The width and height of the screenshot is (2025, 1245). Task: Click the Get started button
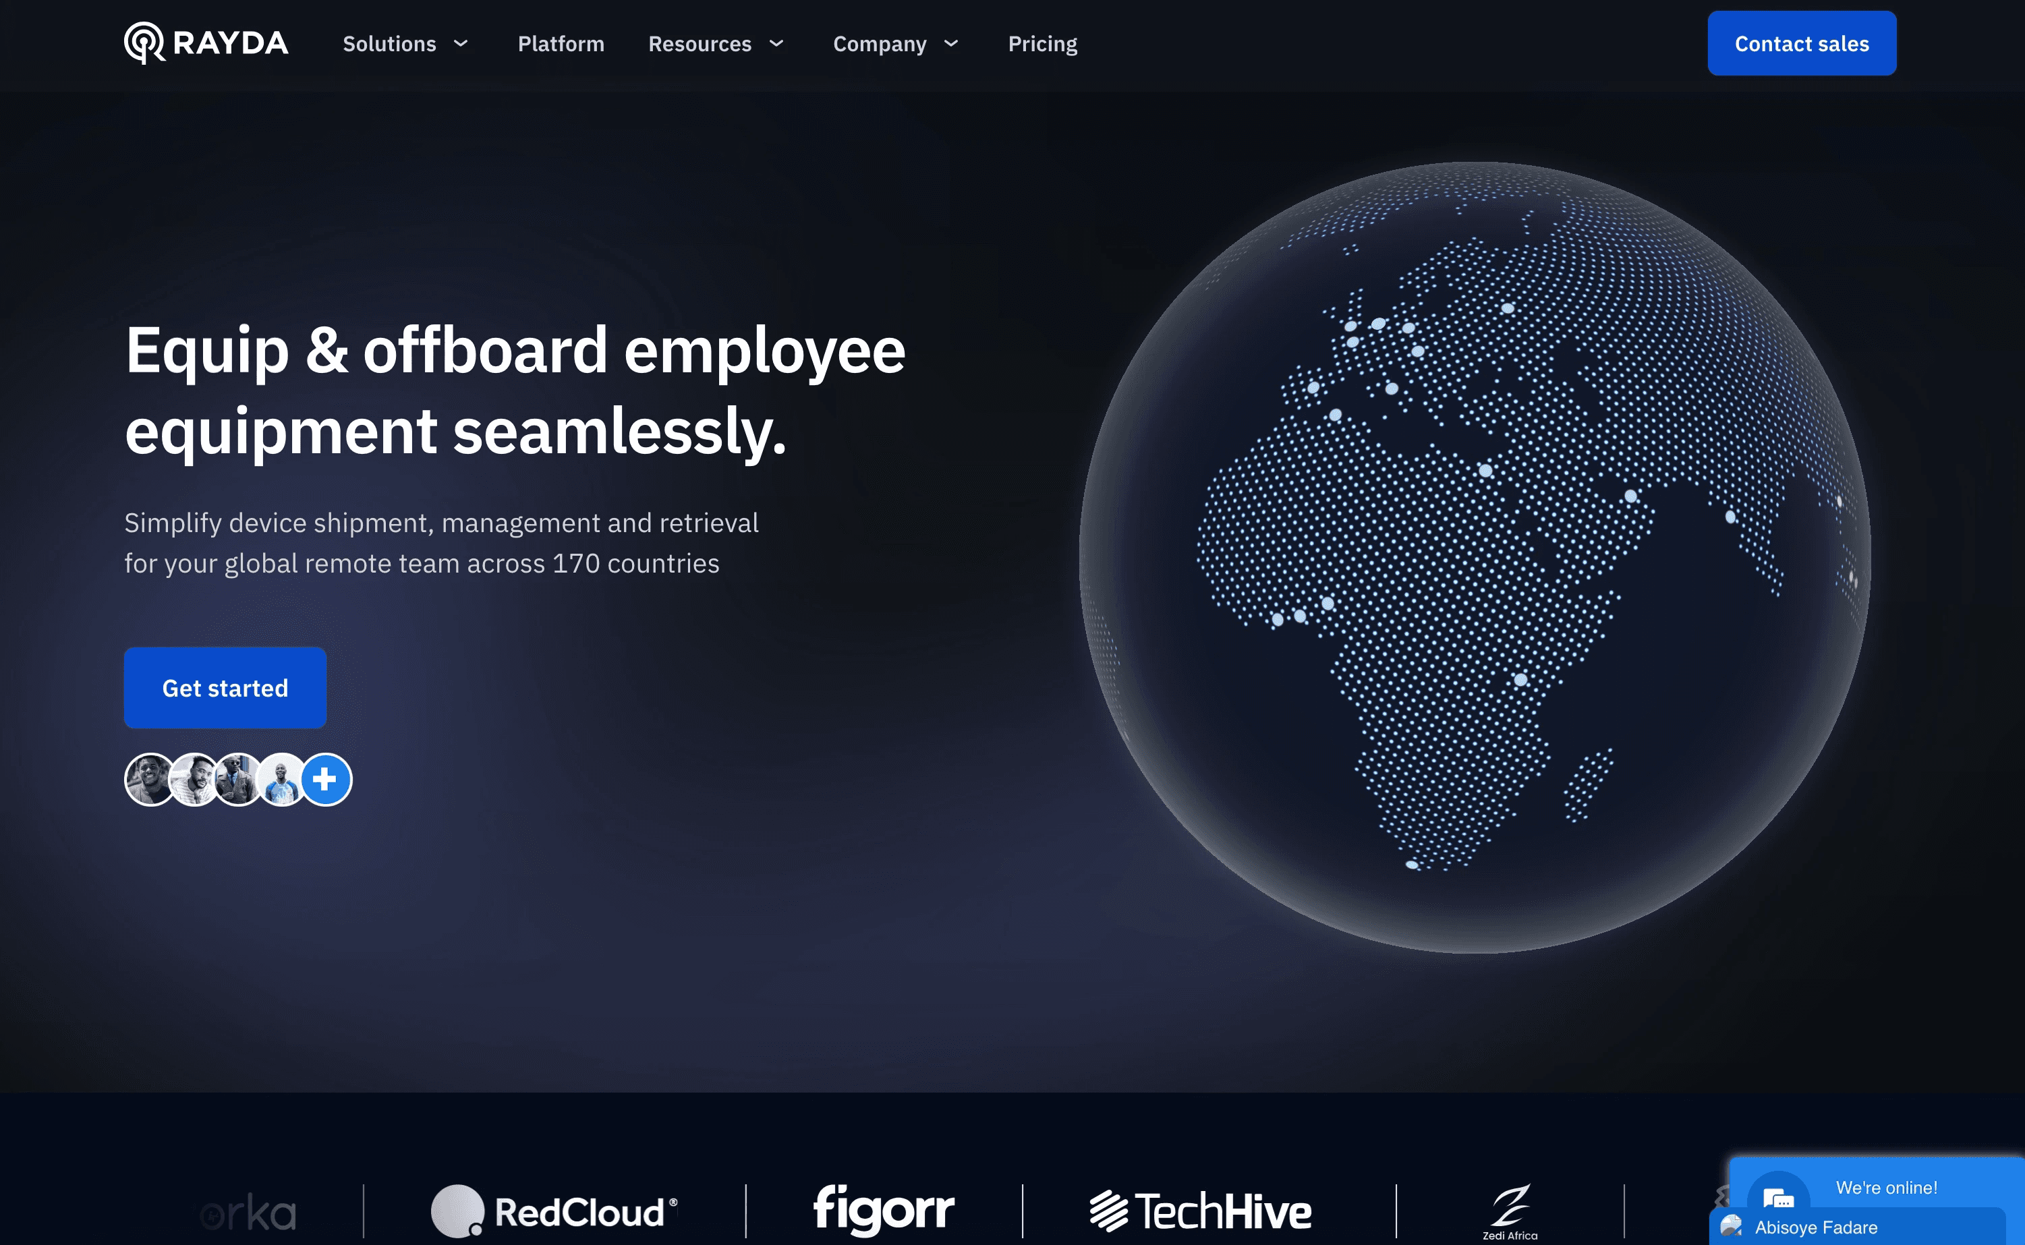(x=225, y=687)
